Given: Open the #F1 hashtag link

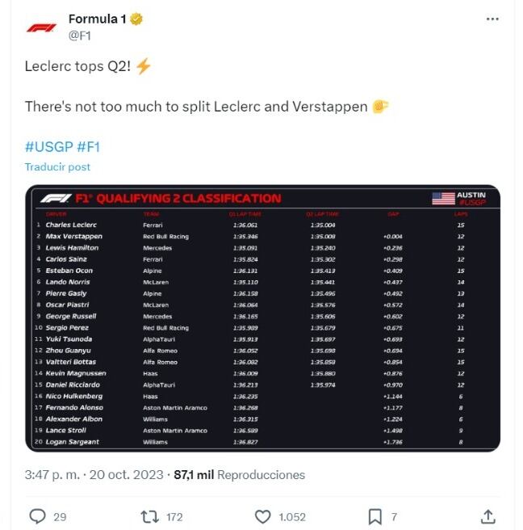Looking at the screenshot, I should click(x=88, y=147).
